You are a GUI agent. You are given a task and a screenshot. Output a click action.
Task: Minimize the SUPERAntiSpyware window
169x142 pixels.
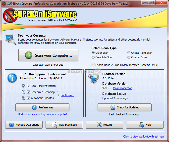pos(145,3)
